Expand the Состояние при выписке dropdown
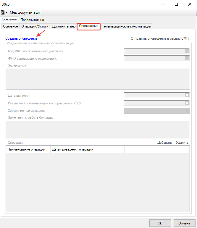This screenshot has width=197, height=228. click(187, 111)
